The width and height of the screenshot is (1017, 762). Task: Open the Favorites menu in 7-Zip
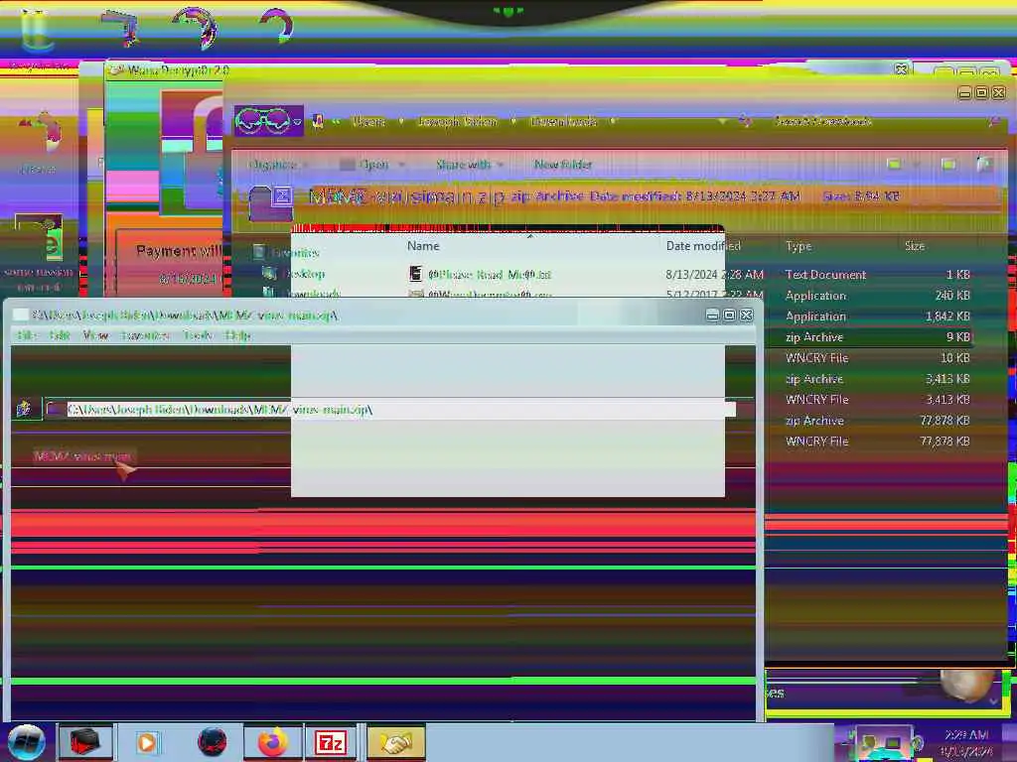145,335
